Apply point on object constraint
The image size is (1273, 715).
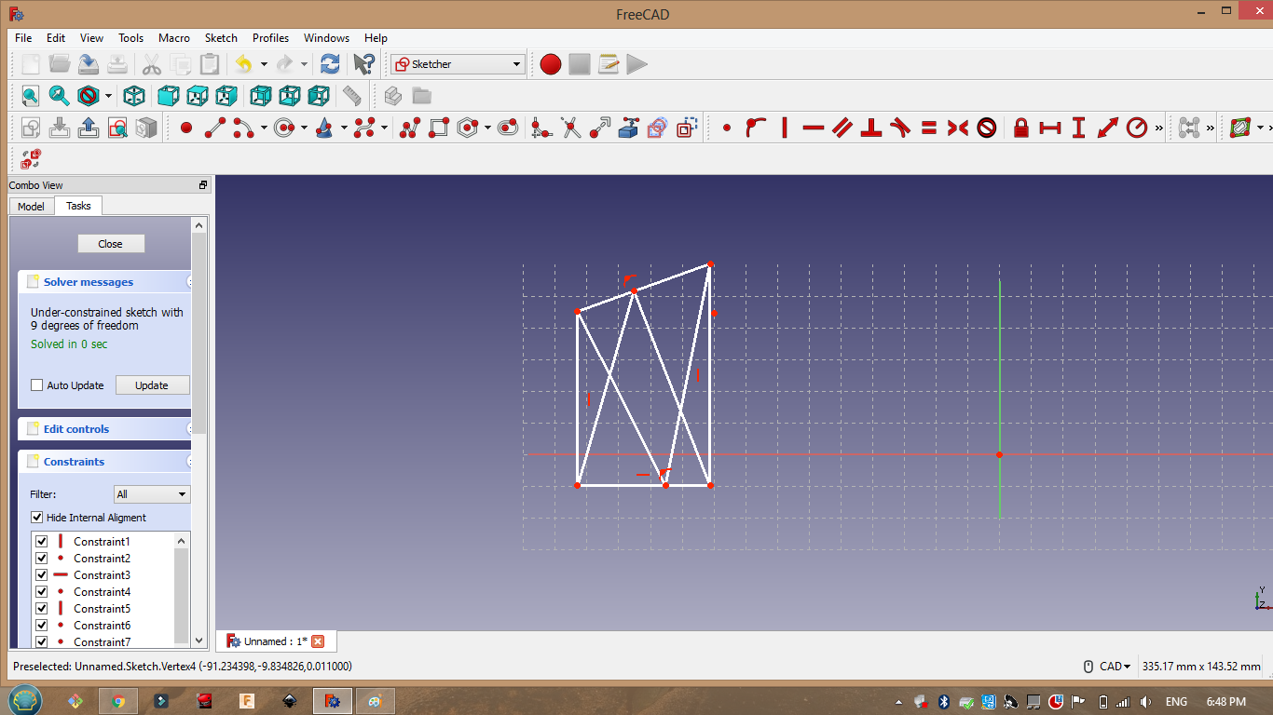click(x=756, y=128)
